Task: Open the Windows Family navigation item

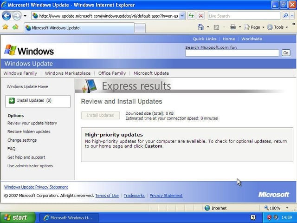Action: click(20, 73)
